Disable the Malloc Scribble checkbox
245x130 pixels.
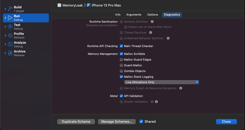tap(121, 54)
